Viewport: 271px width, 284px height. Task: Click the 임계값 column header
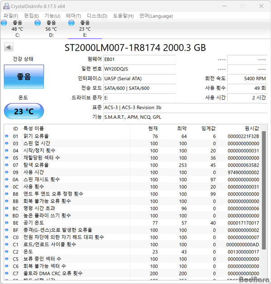point(202,128)
